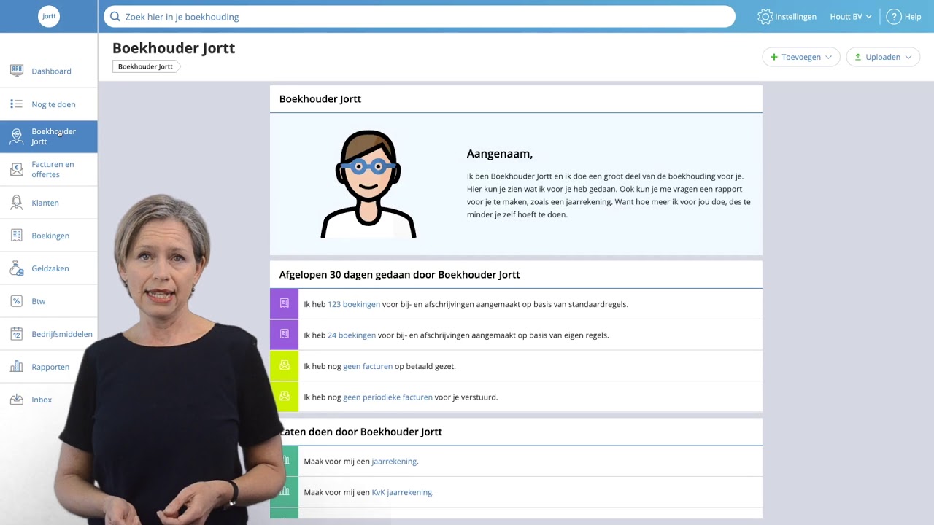The height and width of the screenshot is (525, 934).
Task: Click yellow icon beside geen periodieke facturen row
Action: 284,397
